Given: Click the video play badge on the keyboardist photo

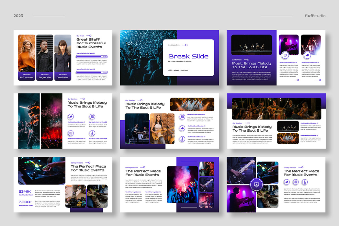Looking at the screenshot, I should tap(285, 55).
